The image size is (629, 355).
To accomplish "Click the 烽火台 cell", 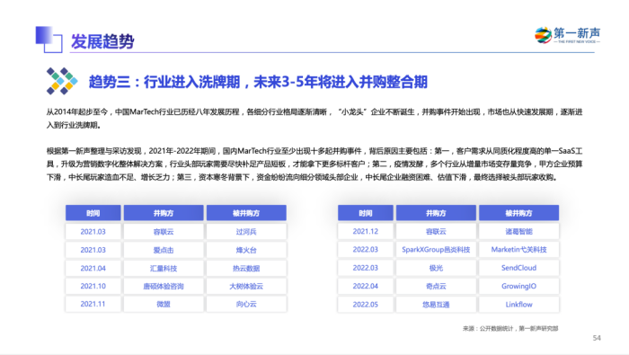I will click(x=246, y=250).
